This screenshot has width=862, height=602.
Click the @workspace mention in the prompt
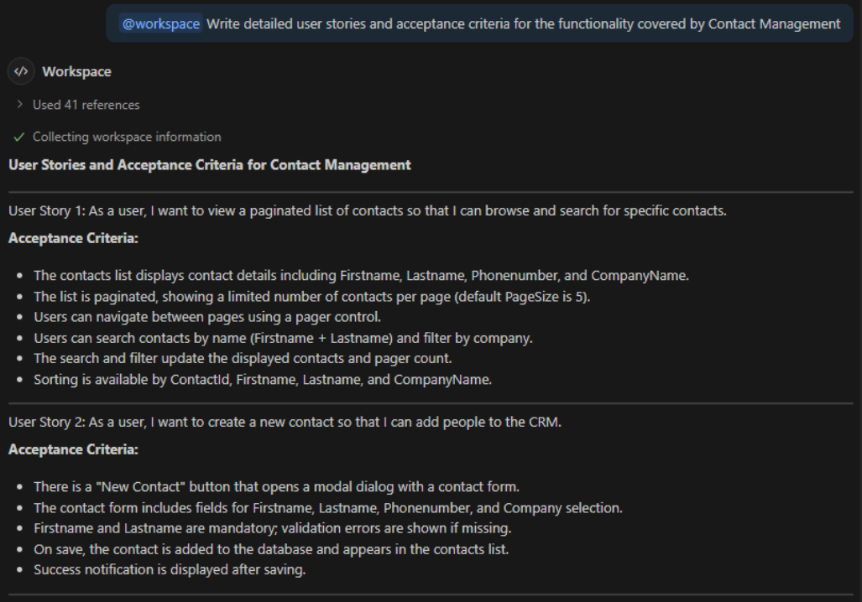click(160, 23)
